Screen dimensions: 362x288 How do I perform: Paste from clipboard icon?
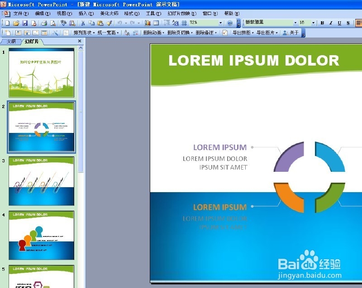click(100, 23)
